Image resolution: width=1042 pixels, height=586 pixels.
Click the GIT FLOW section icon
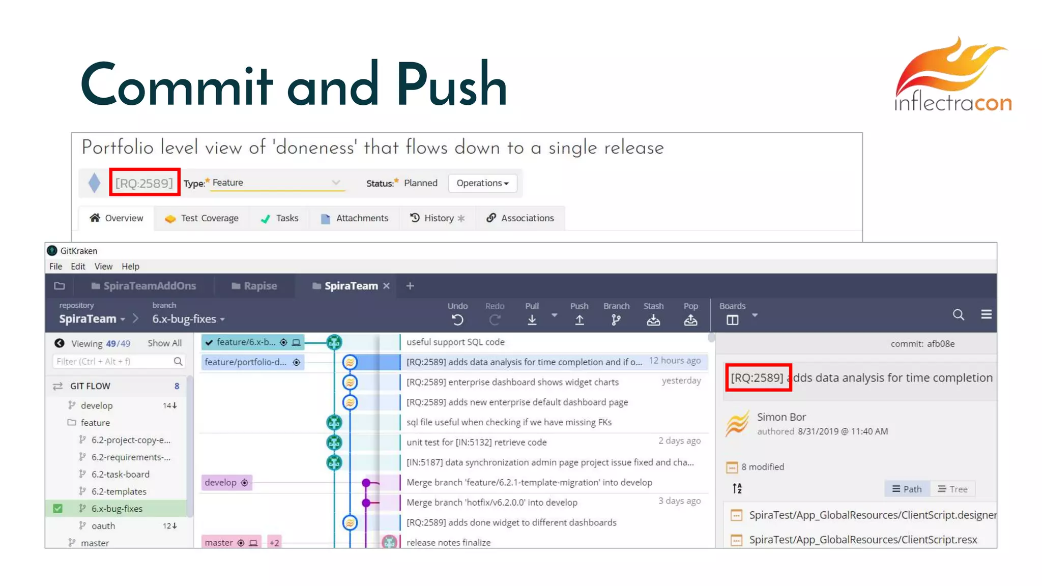58,386
